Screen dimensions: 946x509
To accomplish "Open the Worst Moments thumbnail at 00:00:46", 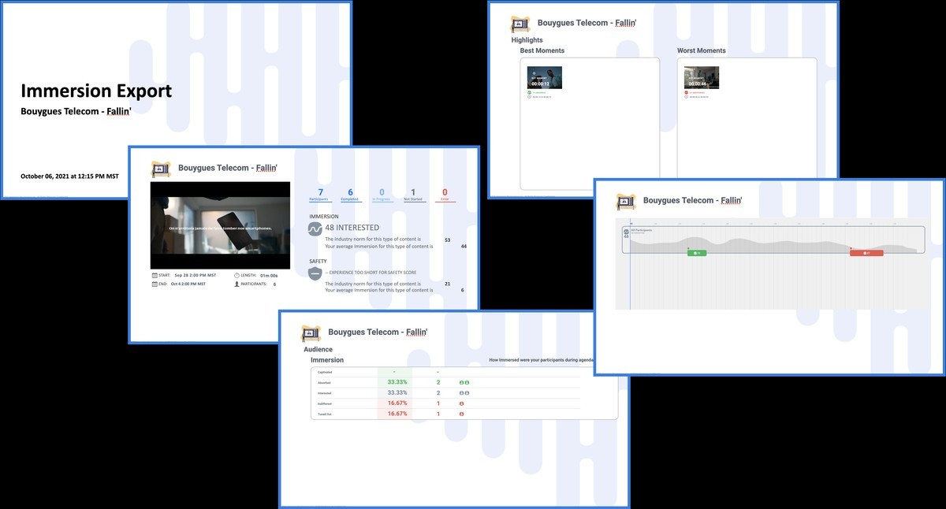I will (x=702, y=77).
